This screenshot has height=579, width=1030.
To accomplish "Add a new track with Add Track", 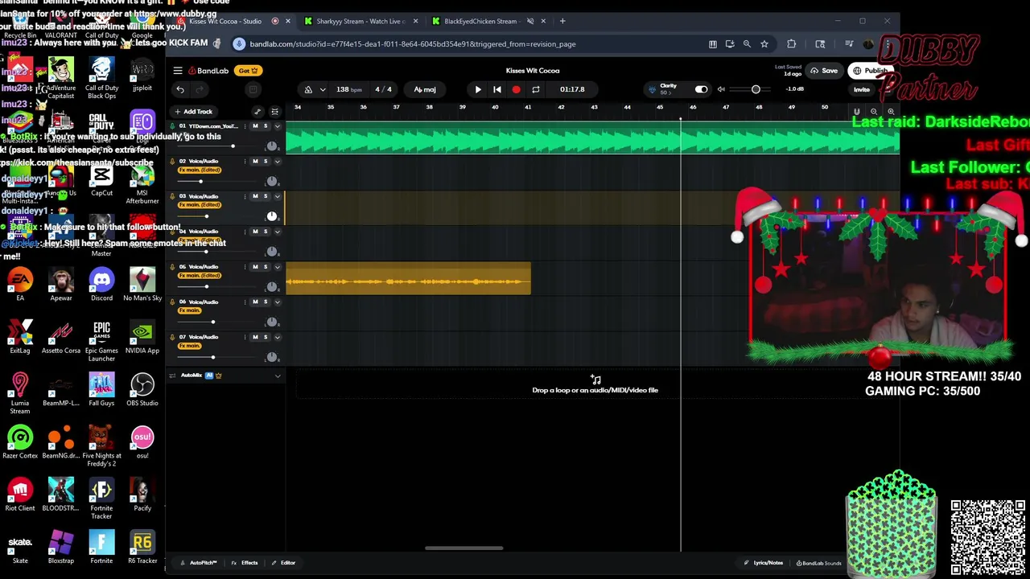I will pyautogui.click(x=193, y=112).
